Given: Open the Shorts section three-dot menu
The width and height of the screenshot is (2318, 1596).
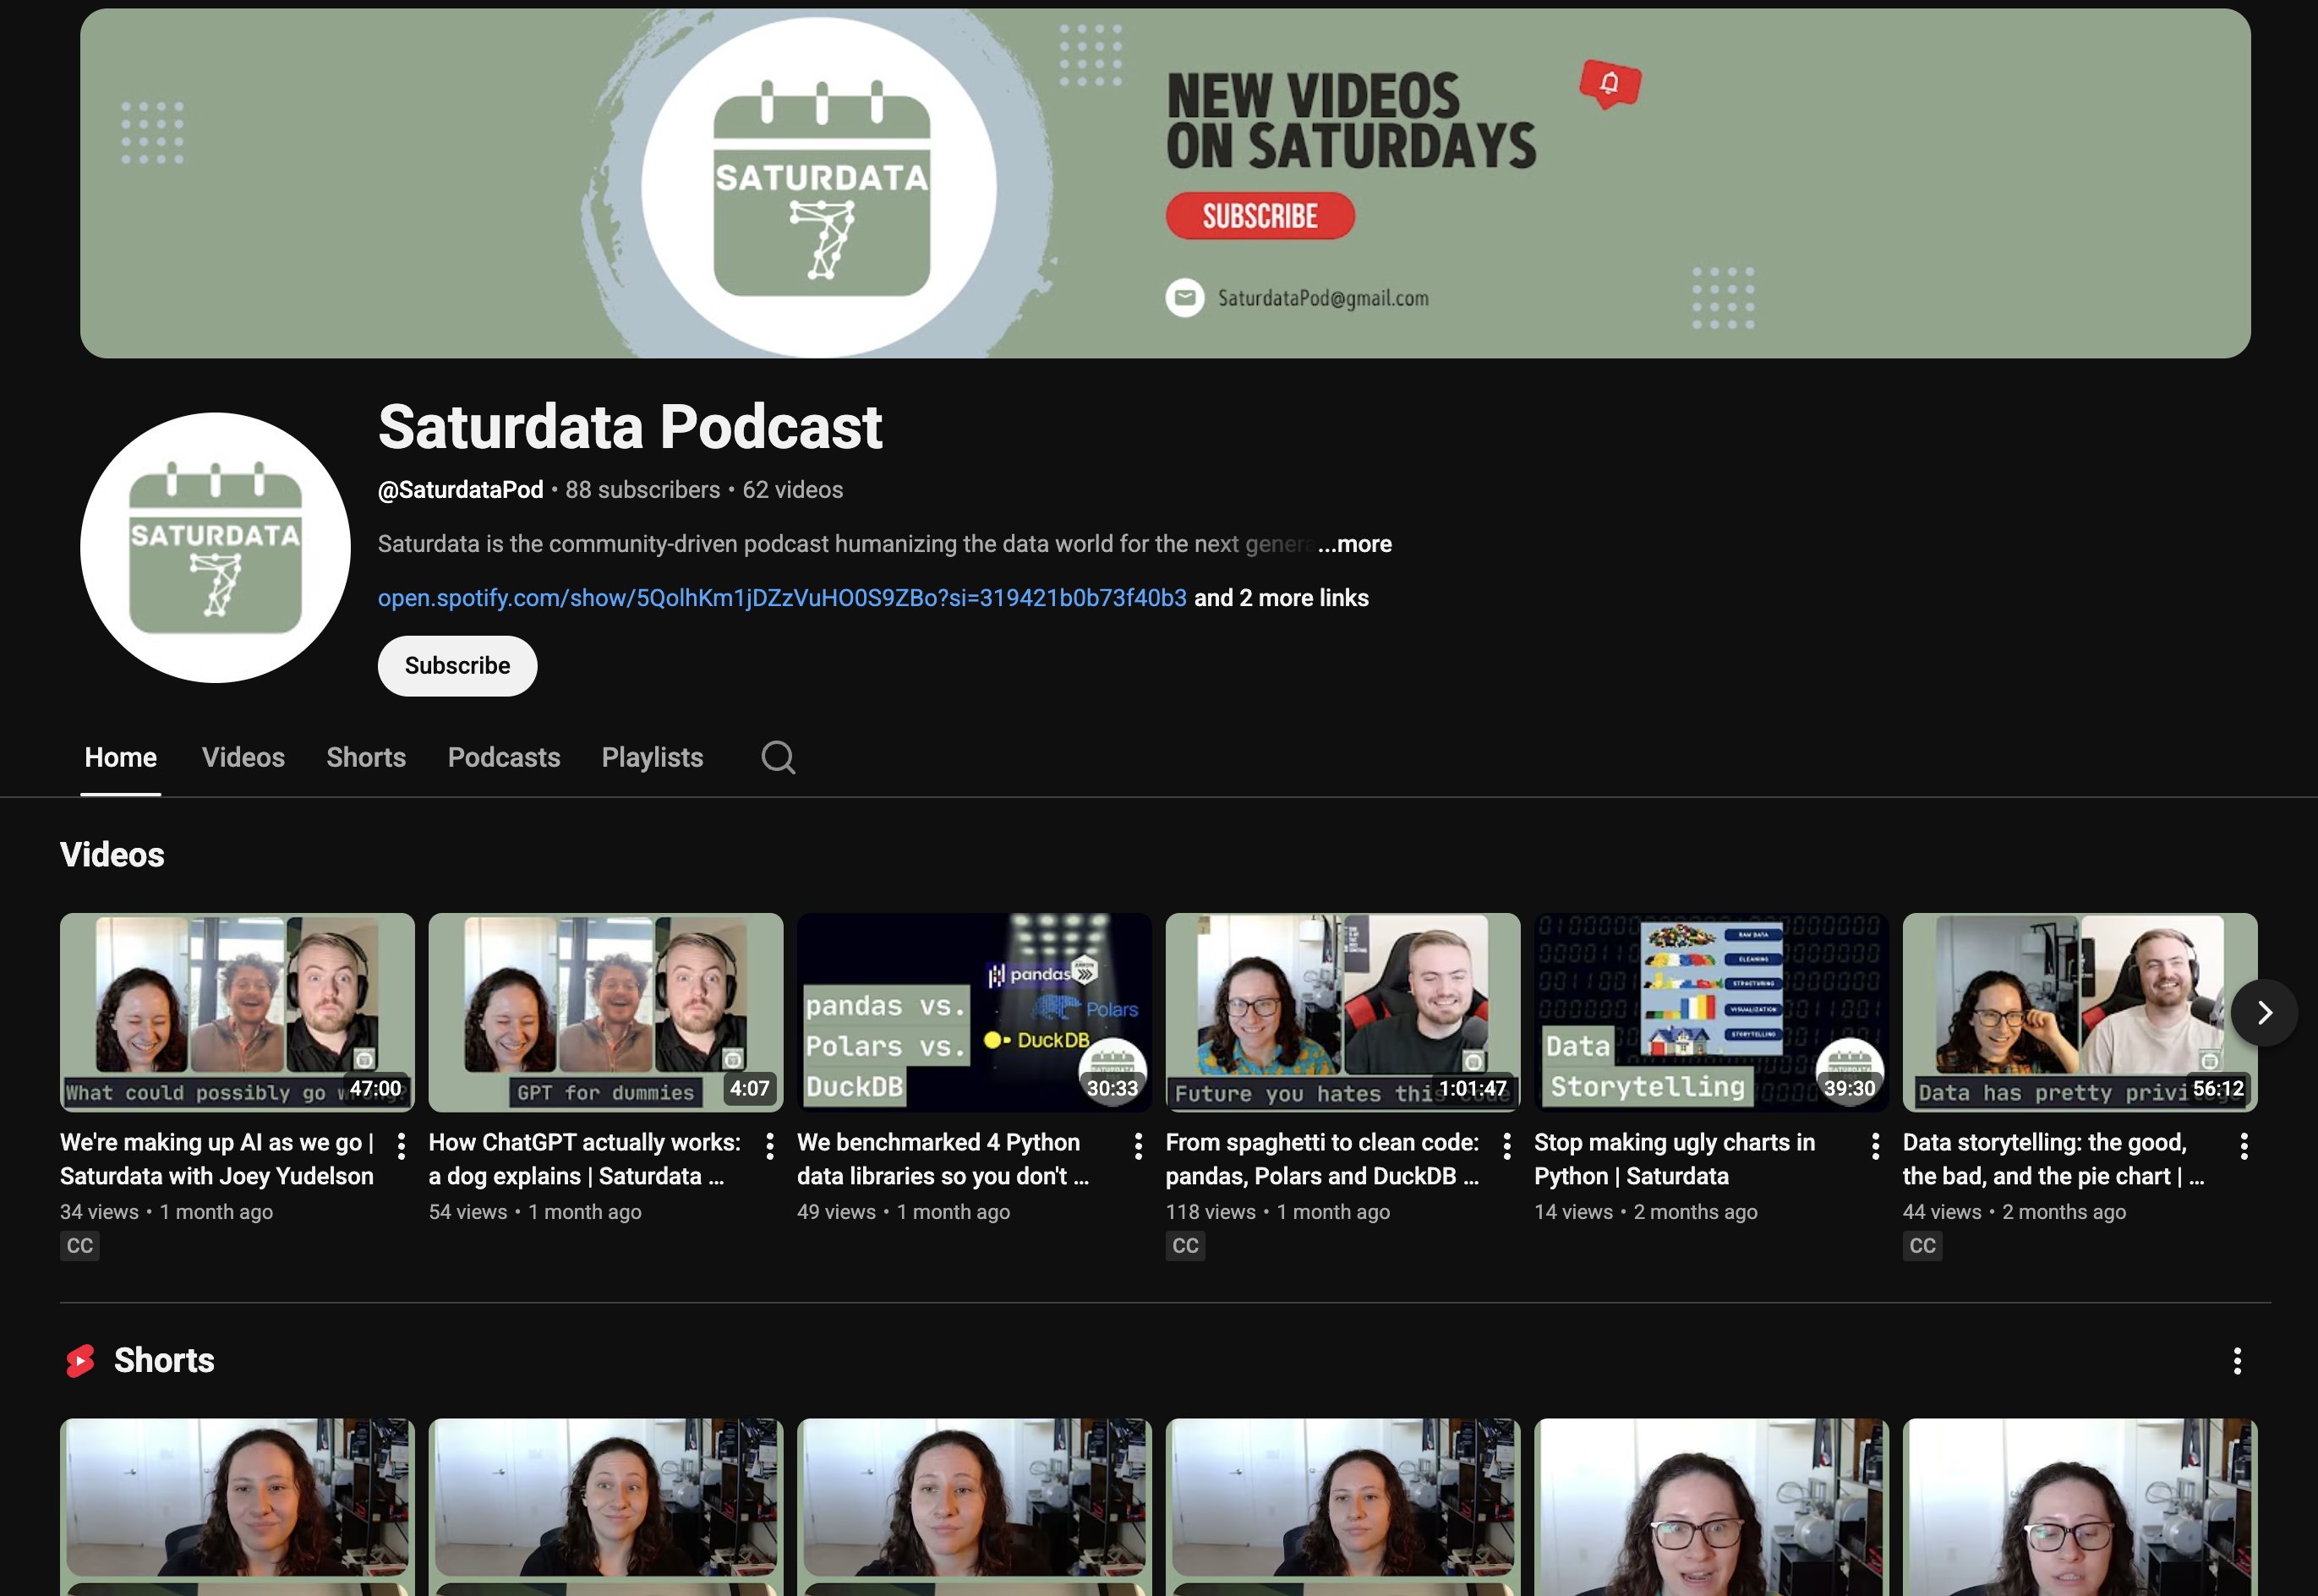Looking at the screenshot, I should click(x=2237, y=1360).
